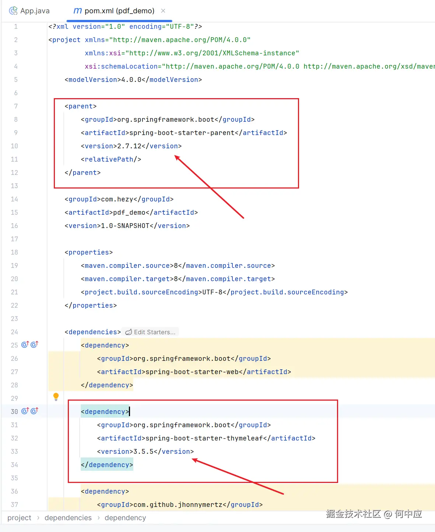Image resolution: width=435 pixels, height=532 pixels.
Task: Click the App.java class file icon
Action: coord(13,11)
